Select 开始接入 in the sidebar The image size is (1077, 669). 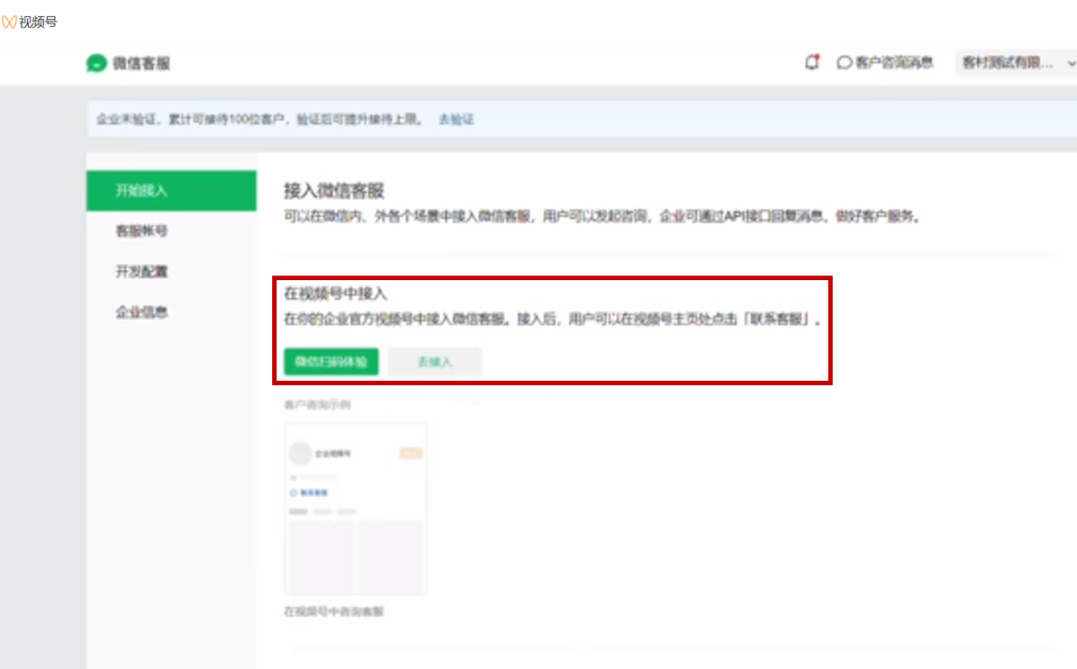(x=172, y=190)
